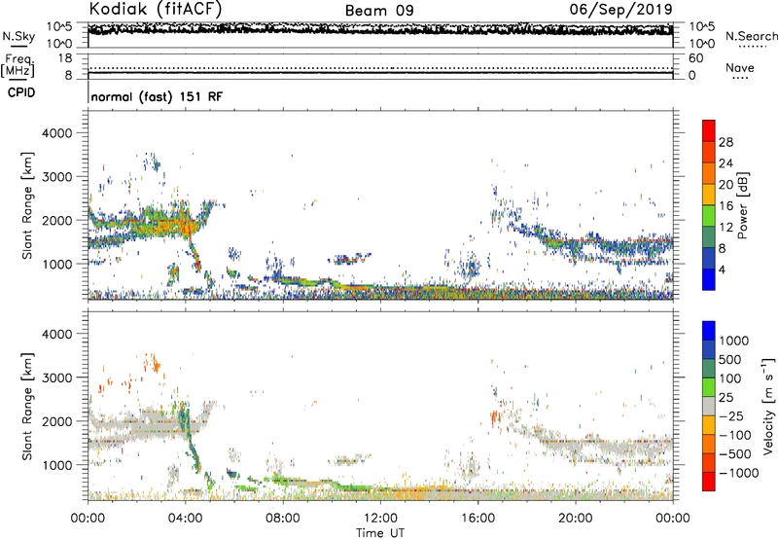Click the 18 label on the frequency axis
Viewport: 778px width, 539px height.
click(x=65, y=58)
